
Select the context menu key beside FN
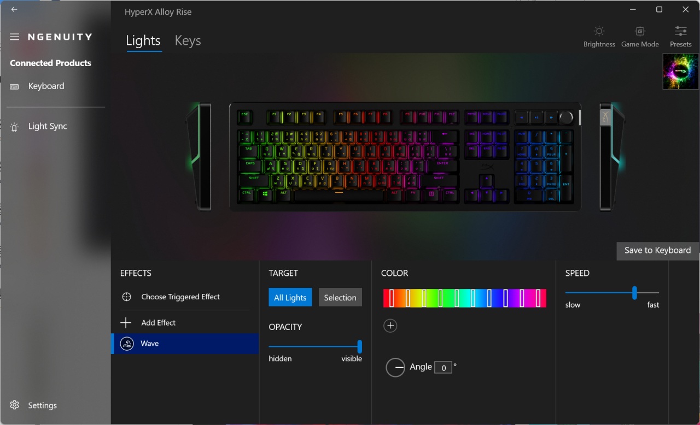[x=431, y=195]
